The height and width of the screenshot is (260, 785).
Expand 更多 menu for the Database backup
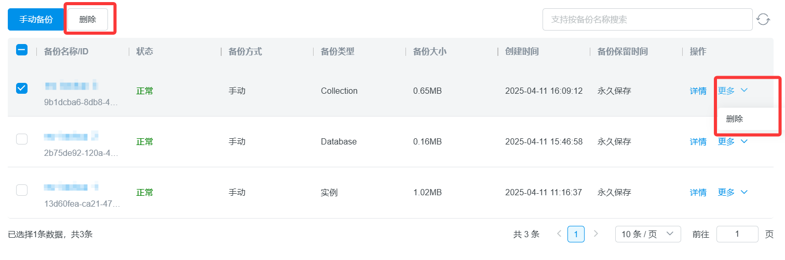pyautogui.click(x=727, y=141)
